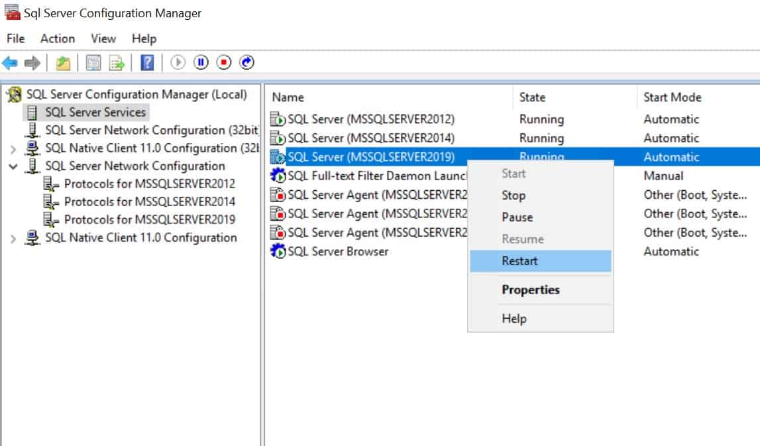The image size is (760, 446).
Task: Choose Restart from the context menu
Action: pyautogui.click(x=541, y=261)
